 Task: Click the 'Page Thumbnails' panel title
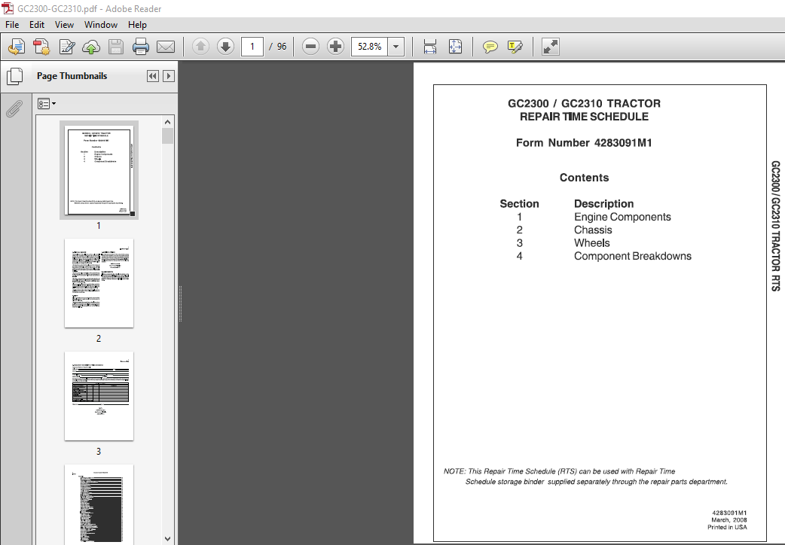click(x=72, y=76)
